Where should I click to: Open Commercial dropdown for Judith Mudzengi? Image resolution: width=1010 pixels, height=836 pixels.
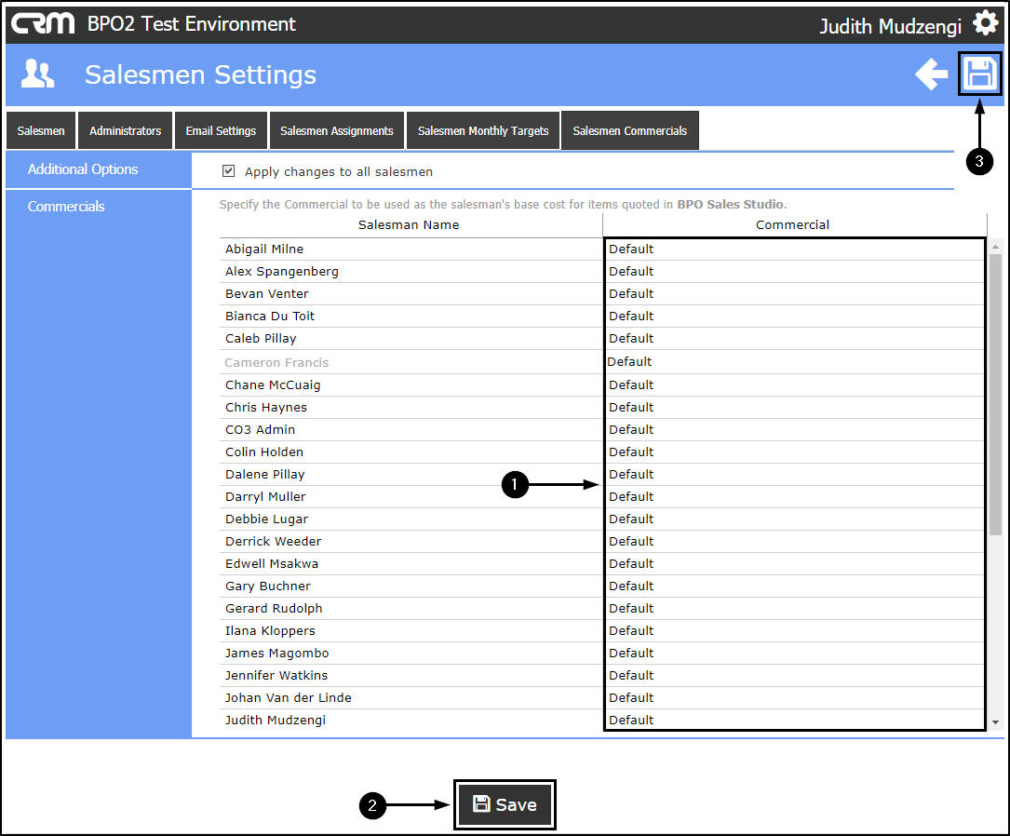pyautogui.click(x=794, y=720)
